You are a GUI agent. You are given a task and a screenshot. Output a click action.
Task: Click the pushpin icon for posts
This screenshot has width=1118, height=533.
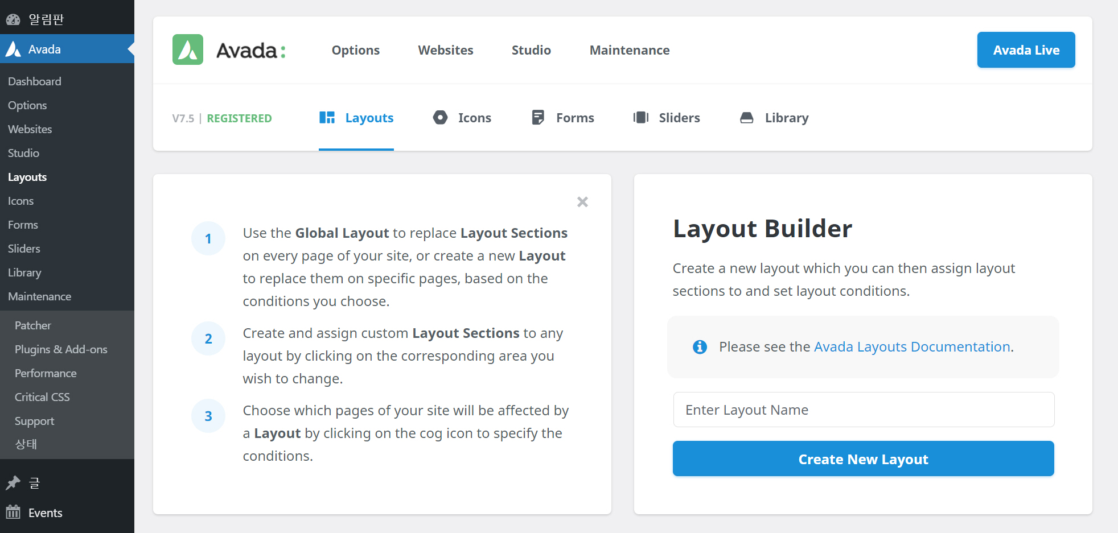pos(13,483)
